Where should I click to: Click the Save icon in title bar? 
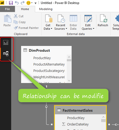point(11,3)
